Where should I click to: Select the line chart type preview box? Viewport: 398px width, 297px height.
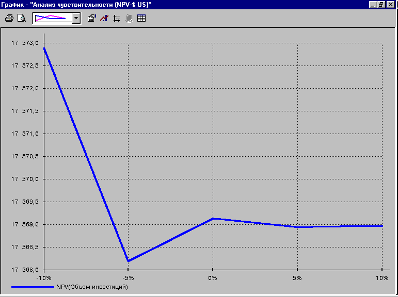[x=53, y=18]
